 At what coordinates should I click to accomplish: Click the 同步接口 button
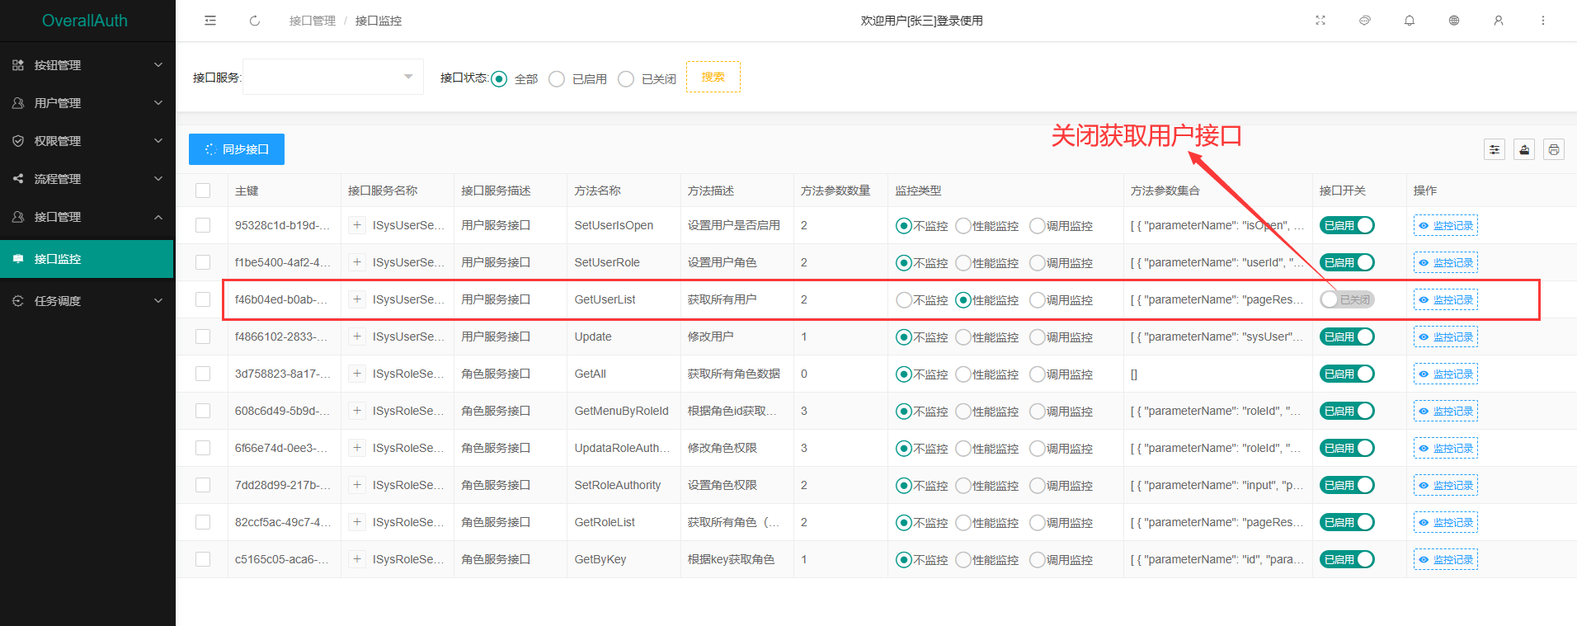(x=237, y=149)
